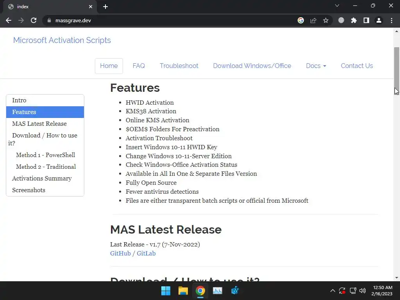Viewport: 400px width, 300px height.
Task: Close the index tab
Action: tap(91, 7)
